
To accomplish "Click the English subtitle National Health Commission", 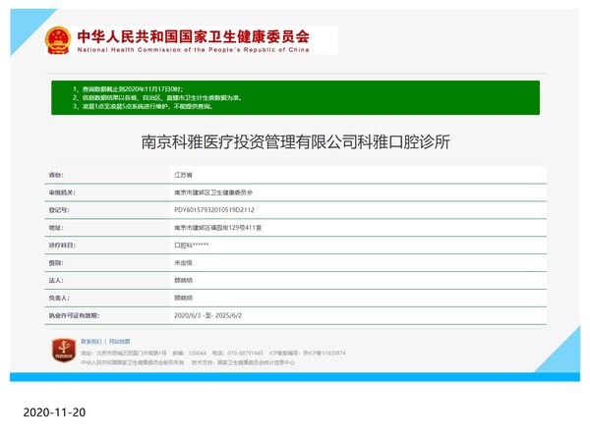I will [x=193, y=50].
